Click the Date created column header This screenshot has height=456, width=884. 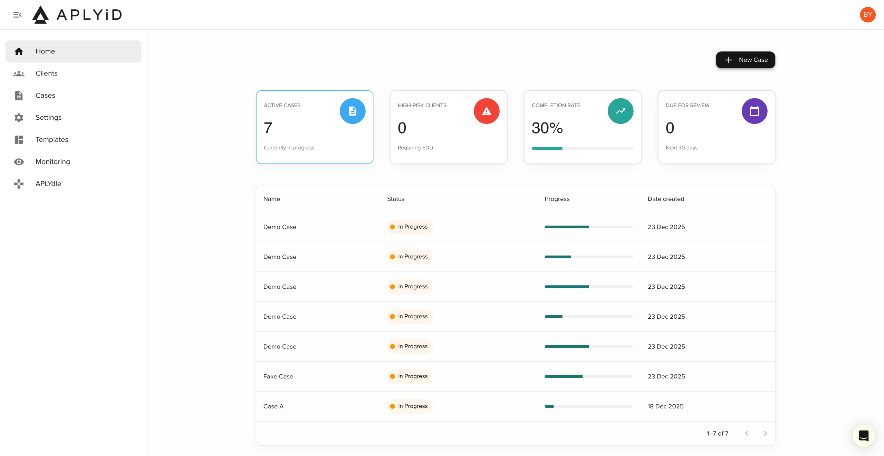click(x=665, y=199)
